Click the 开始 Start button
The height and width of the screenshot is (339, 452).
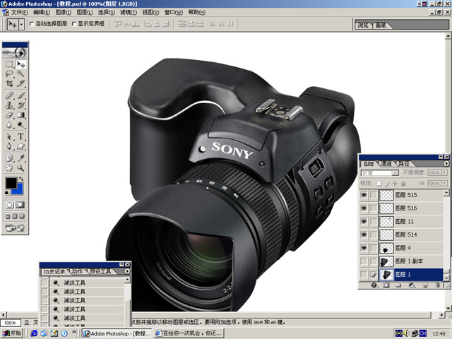12,333
